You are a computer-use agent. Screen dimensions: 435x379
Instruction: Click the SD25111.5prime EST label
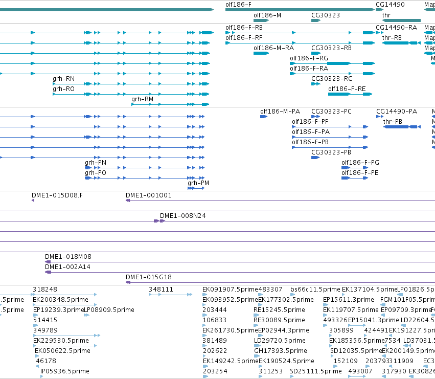point(316,371)
